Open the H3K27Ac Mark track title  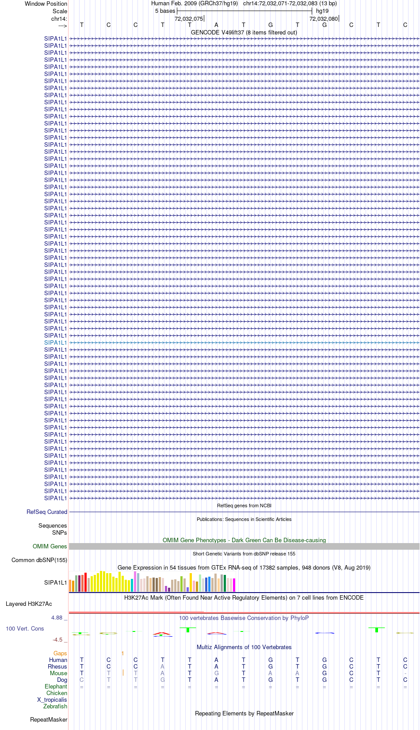pos(244,597)
